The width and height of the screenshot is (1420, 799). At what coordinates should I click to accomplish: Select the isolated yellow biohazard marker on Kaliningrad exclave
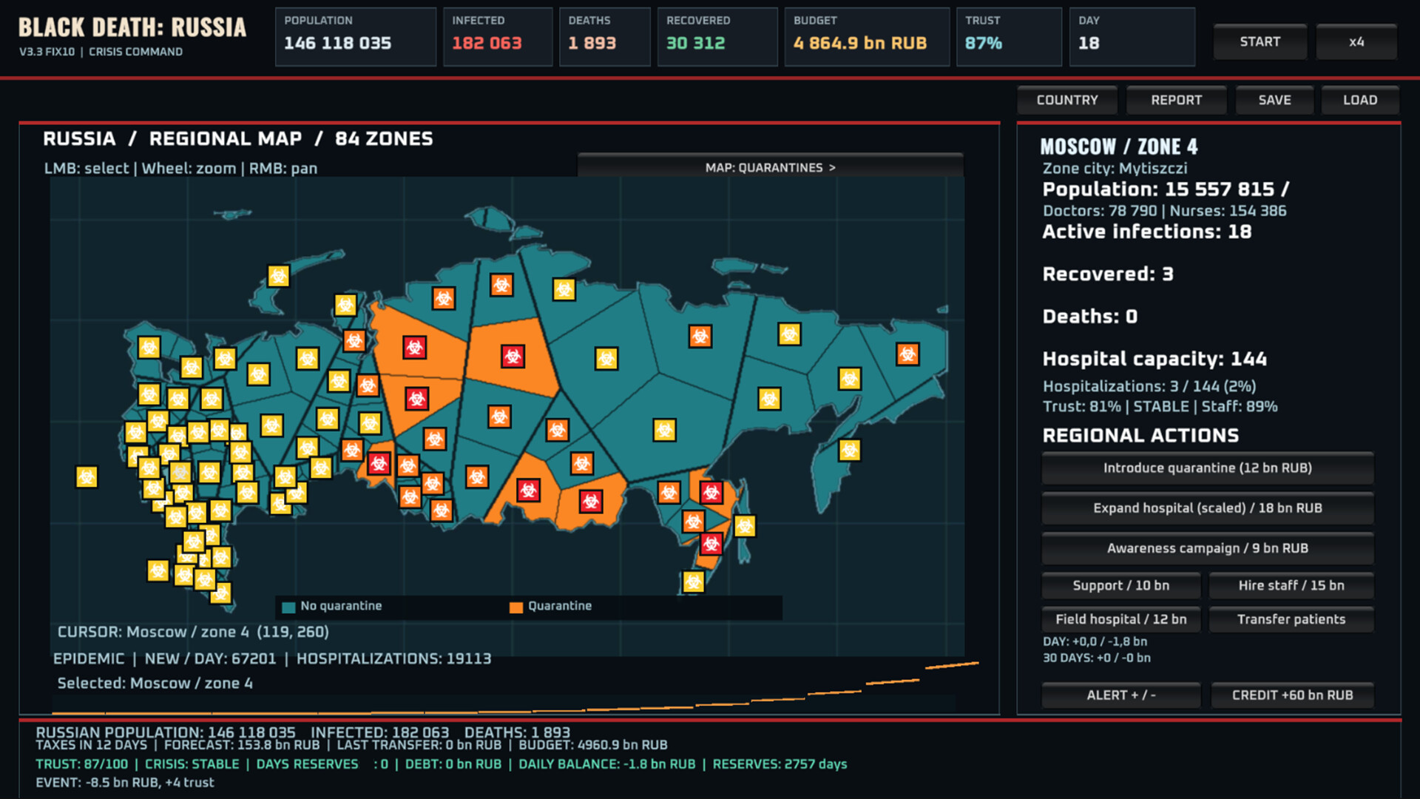tap(87, 476)
